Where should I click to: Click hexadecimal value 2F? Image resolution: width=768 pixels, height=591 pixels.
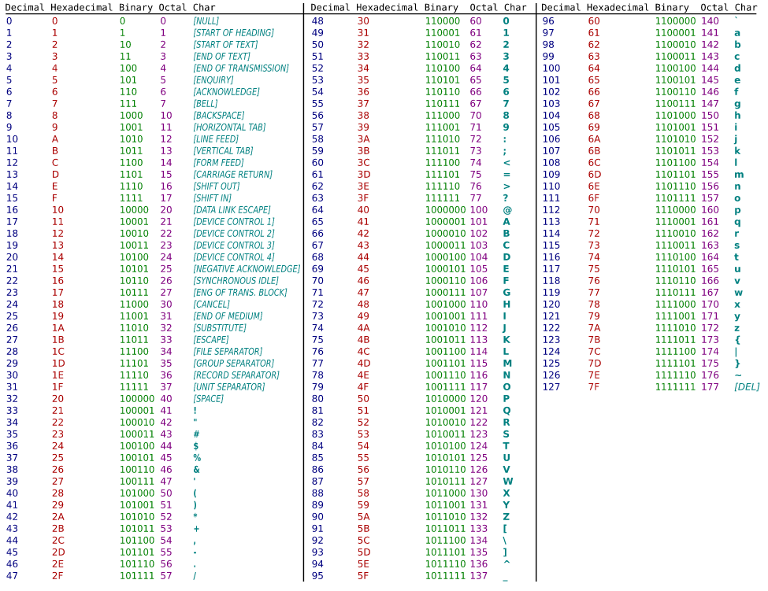point(58,576)
